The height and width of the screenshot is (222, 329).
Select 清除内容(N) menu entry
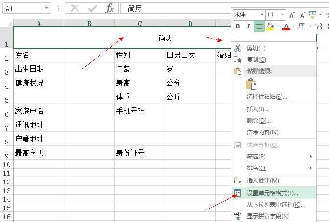click(x=274, y=132)
